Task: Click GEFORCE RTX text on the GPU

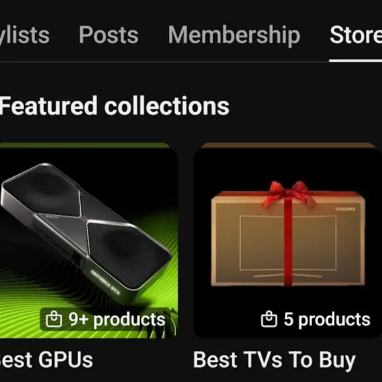Action: [106, 282]
